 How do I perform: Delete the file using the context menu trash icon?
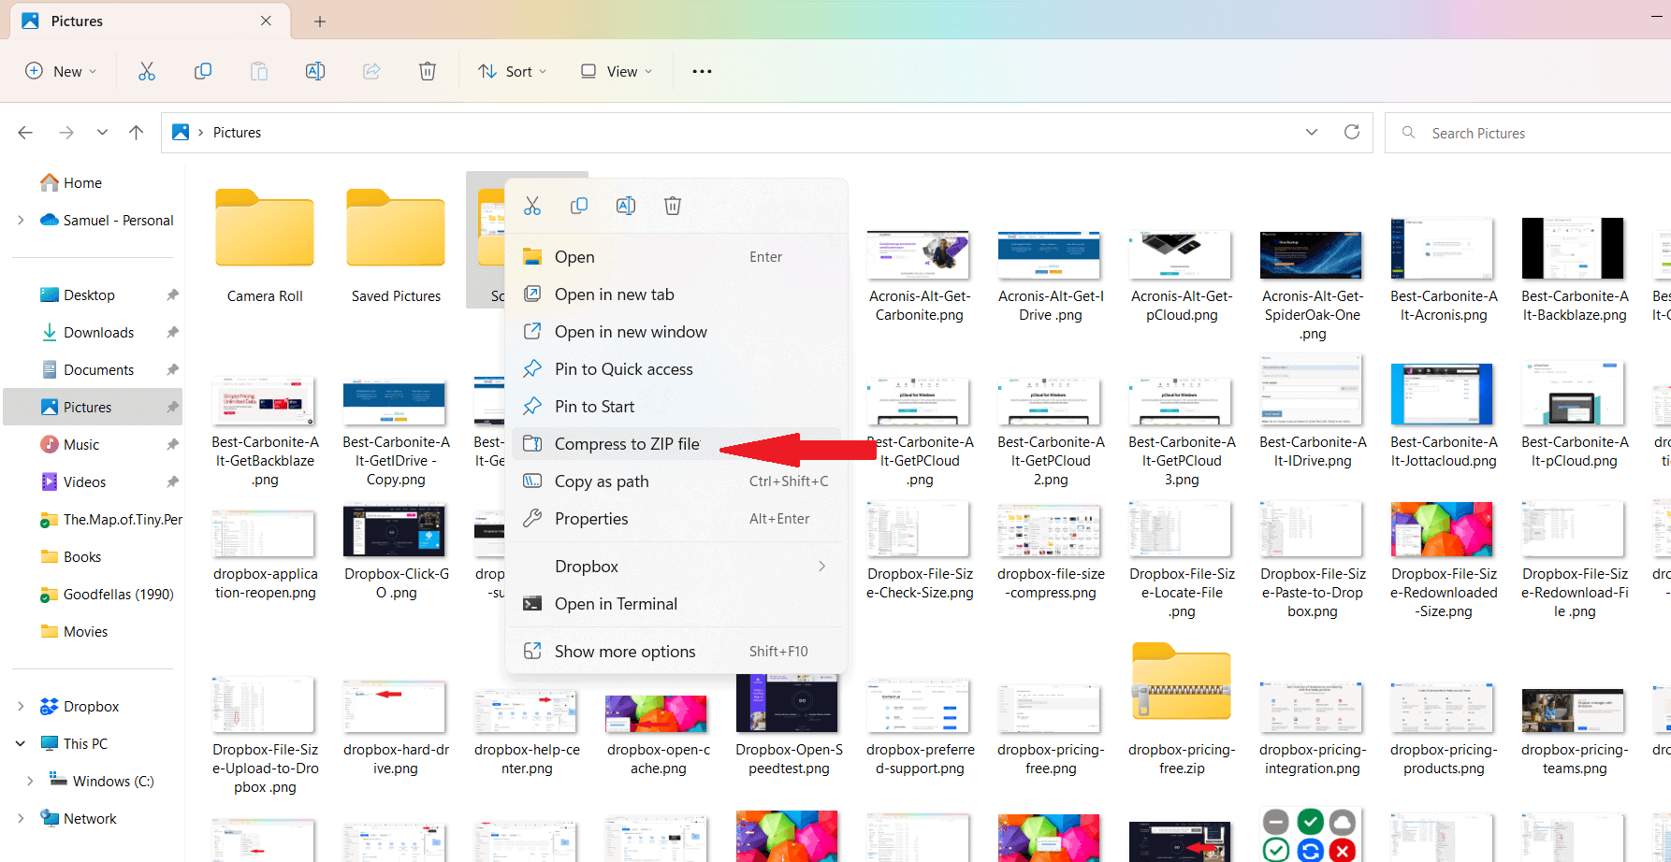pyautogui.click(x=672, y=205)
